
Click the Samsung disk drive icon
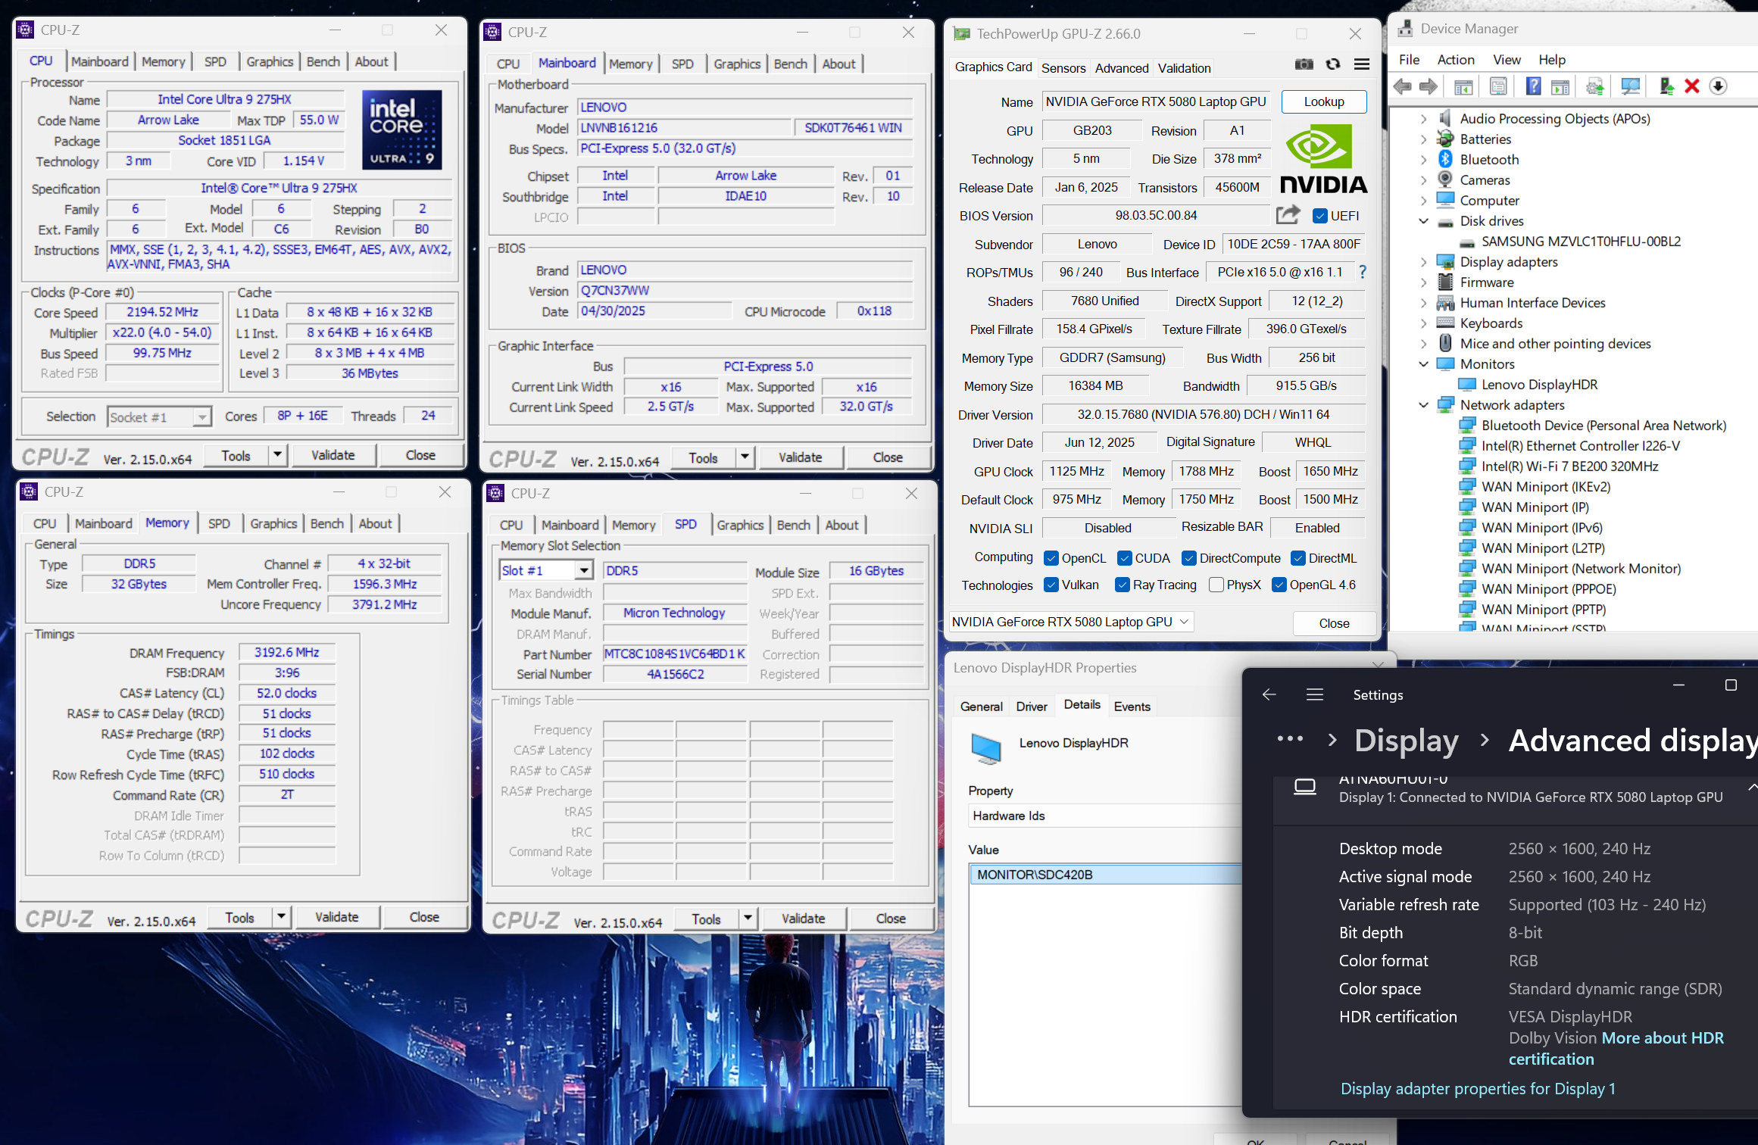click(x=1467, y=242)
